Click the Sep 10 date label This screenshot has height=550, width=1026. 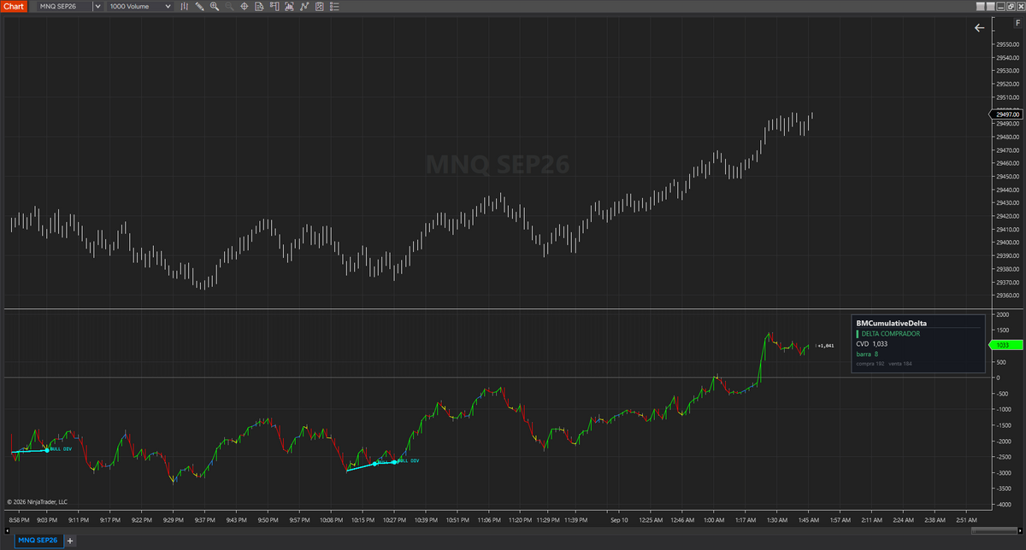point(620,519)
